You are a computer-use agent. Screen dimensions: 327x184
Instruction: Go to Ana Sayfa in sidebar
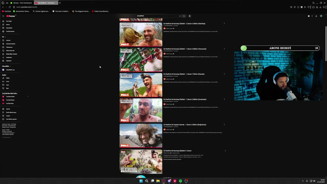[9, 21]
